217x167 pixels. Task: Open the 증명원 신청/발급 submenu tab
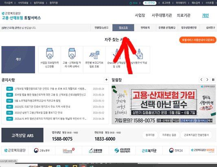click(x=167, y=28)
